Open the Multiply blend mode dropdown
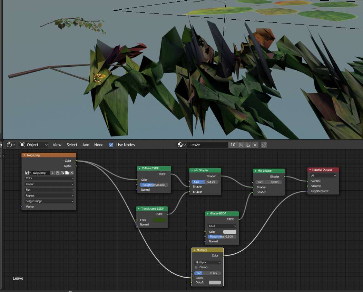Viewport: 363px width, 292px height. tap(207, 262)
